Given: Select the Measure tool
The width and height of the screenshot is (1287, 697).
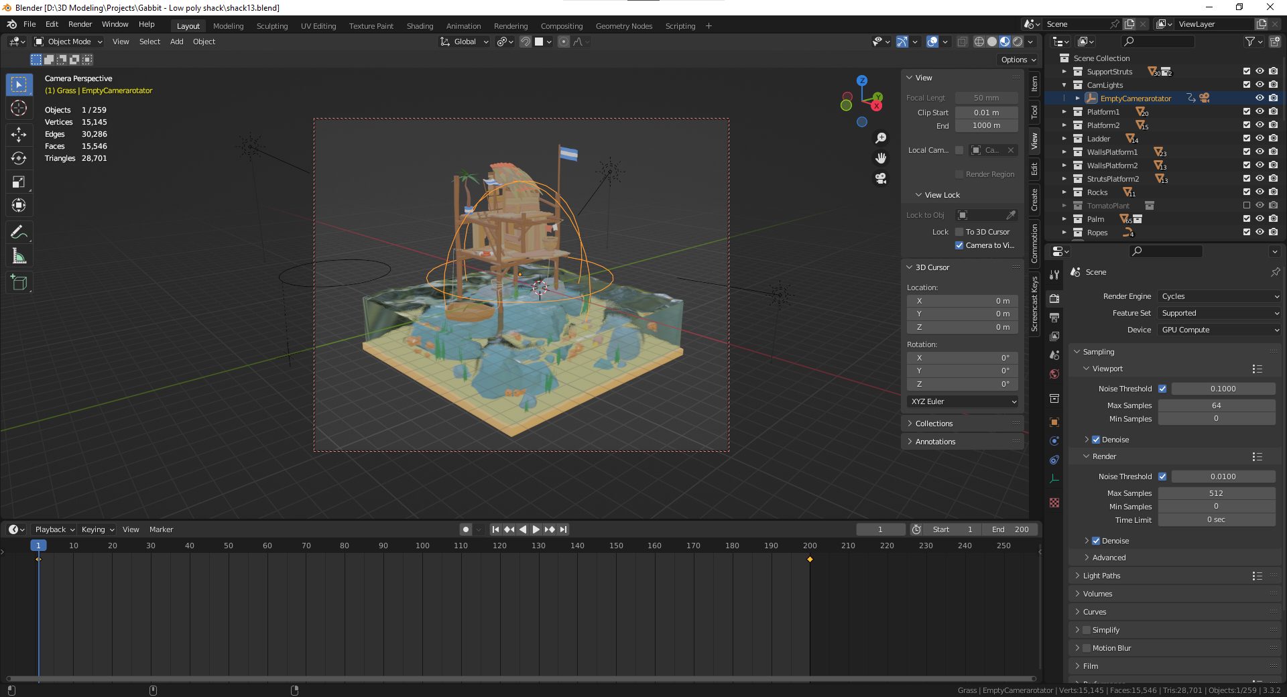Looking at the screenshot, I should tap(19, 256).
